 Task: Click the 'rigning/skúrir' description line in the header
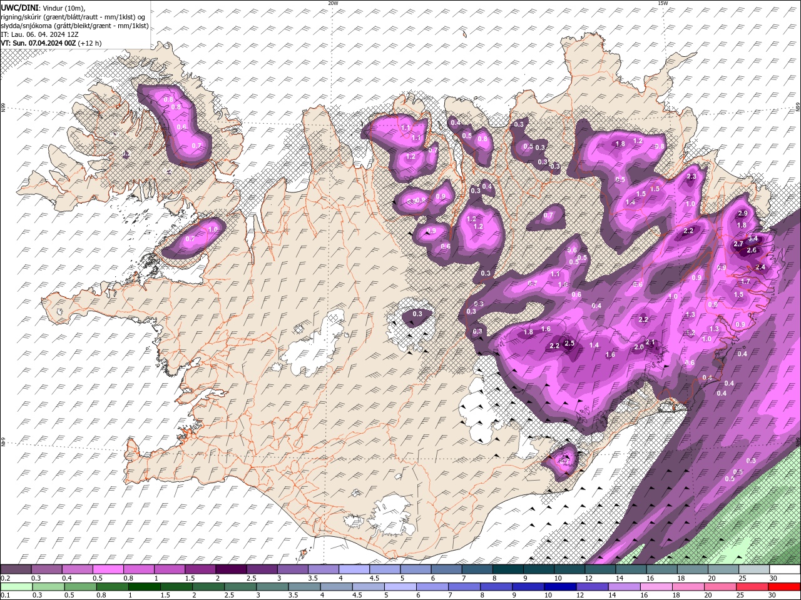(x=73, y=17)
